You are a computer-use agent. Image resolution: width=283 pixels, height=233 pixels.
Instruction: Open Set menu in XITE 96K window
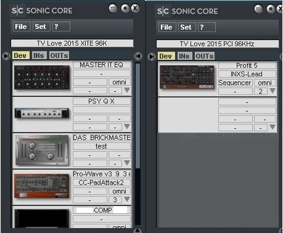(41, 27)
